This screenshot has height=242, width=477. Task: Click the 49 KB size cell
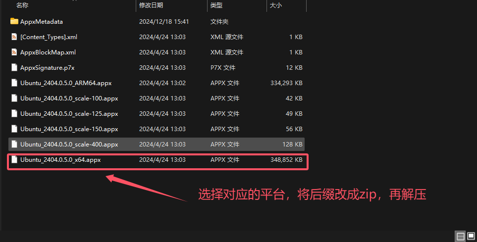click(x=294, y=114)
